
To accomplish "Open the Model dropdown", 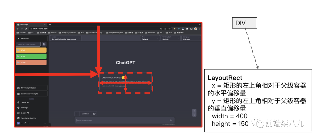I will point(66,38).
